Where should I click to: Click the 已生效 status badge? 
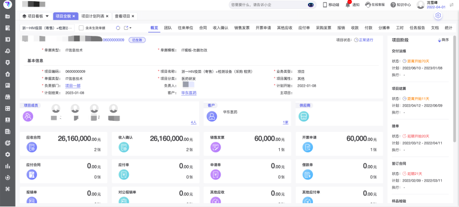(x=137, y=40)
